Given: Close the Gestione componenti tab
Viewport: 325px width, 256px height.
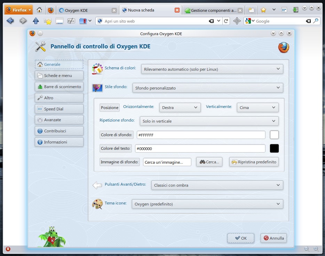Looking at the screenshot, I should [240, 10].
